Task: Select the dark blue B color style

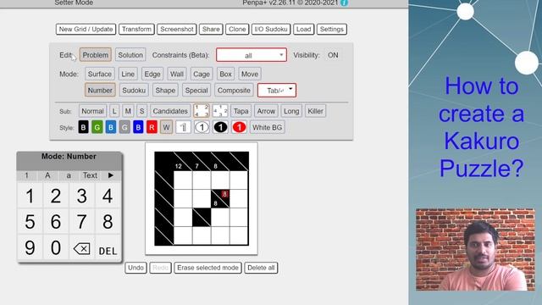Action: [138, 127]
